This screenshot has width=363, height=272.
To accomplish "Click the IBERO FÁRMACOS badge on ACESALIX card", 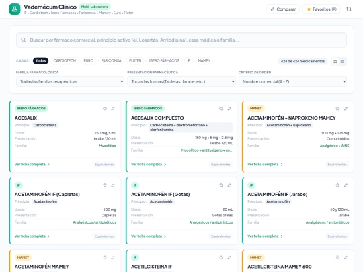I will click(x=32, y=109).
